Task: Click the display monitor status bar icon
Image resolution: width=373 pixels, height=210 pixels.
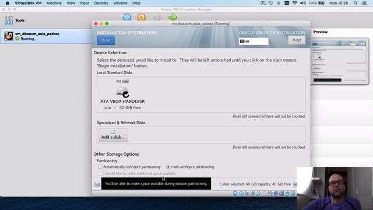Action: point(270,194)
